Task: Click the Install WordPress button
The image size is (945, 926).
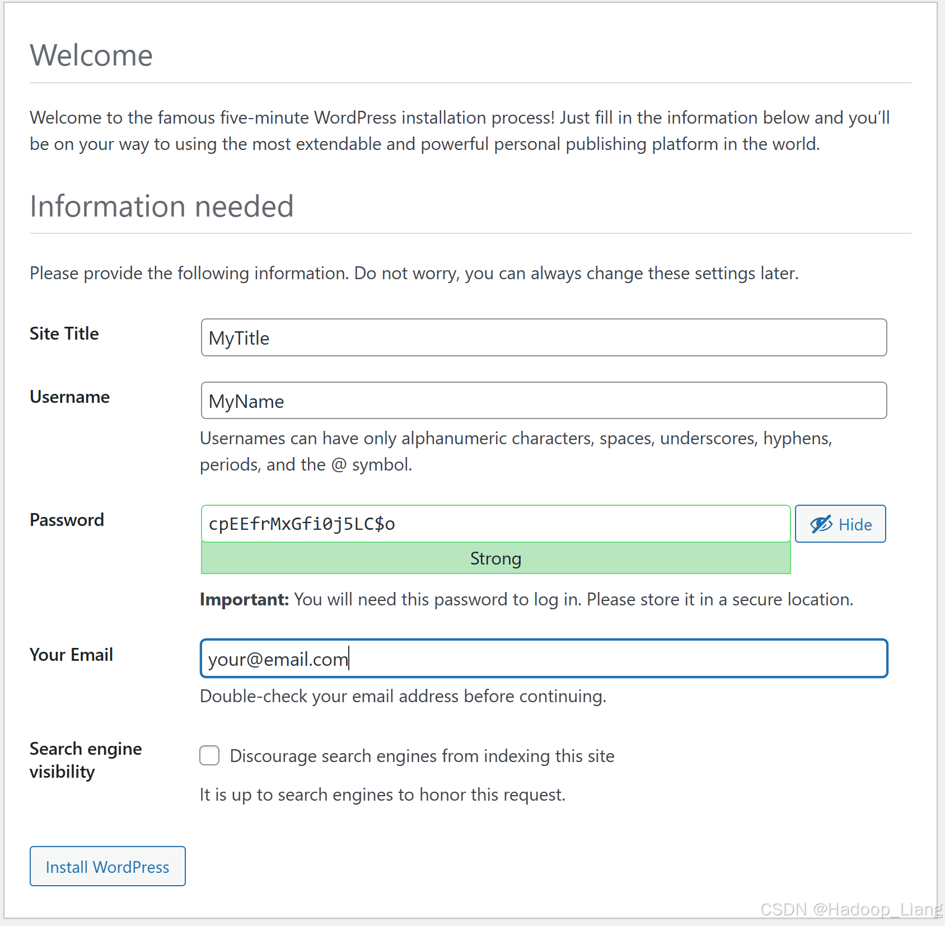Action: pyautogui.click(x=107, y=866)
